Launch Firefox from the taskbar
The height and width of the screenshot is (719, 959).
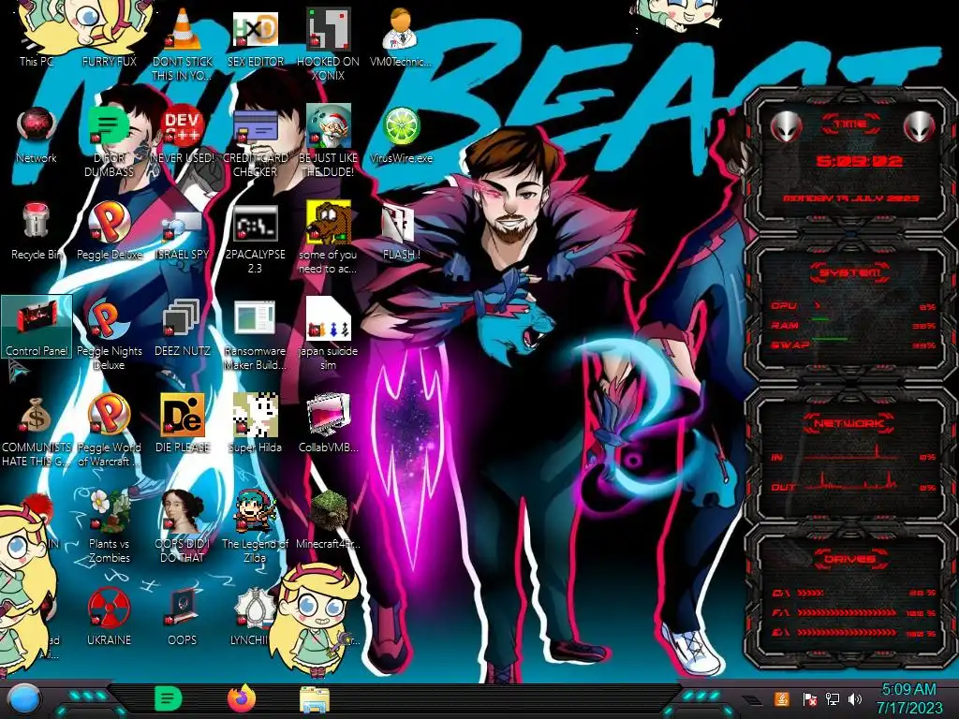tap(241, 698)
